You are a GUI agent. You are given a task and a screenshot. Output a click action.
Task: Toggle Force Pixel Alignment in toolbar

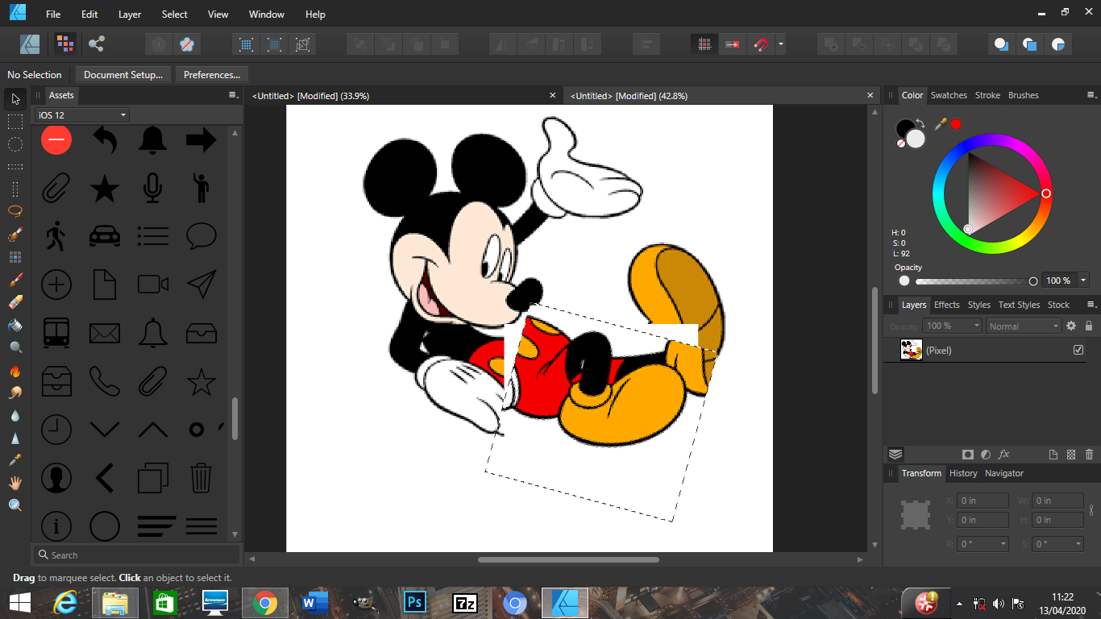click(x=704, y=44)
